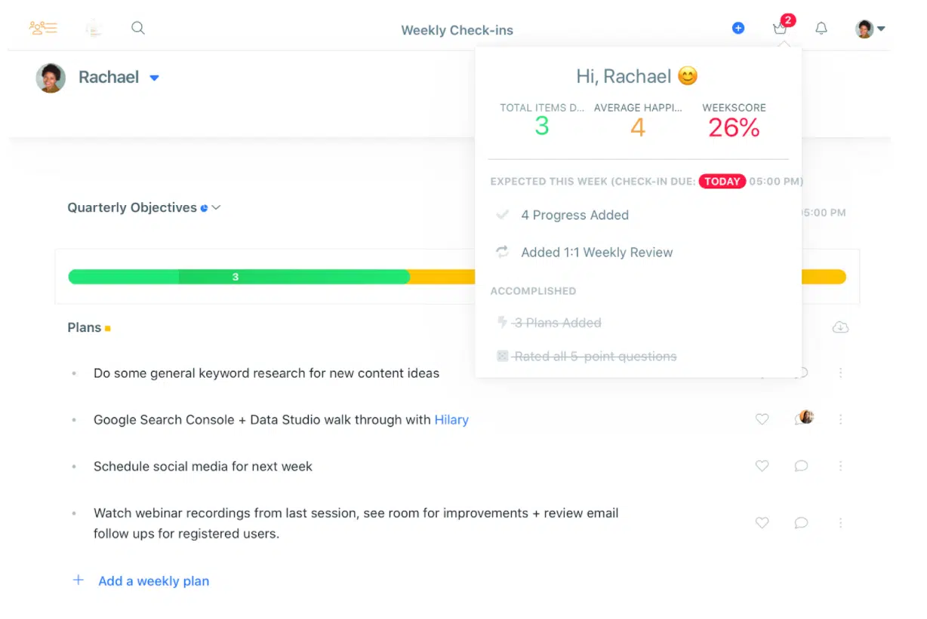Select plan 'Do some general keyword research'

click(266, 373)
